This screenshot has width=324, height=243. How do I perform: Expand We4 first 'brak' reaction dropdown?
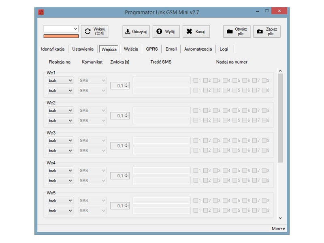60,171
